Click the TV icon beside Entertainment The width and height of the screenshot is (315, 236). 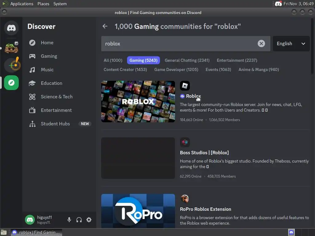(x=32, y=110)
